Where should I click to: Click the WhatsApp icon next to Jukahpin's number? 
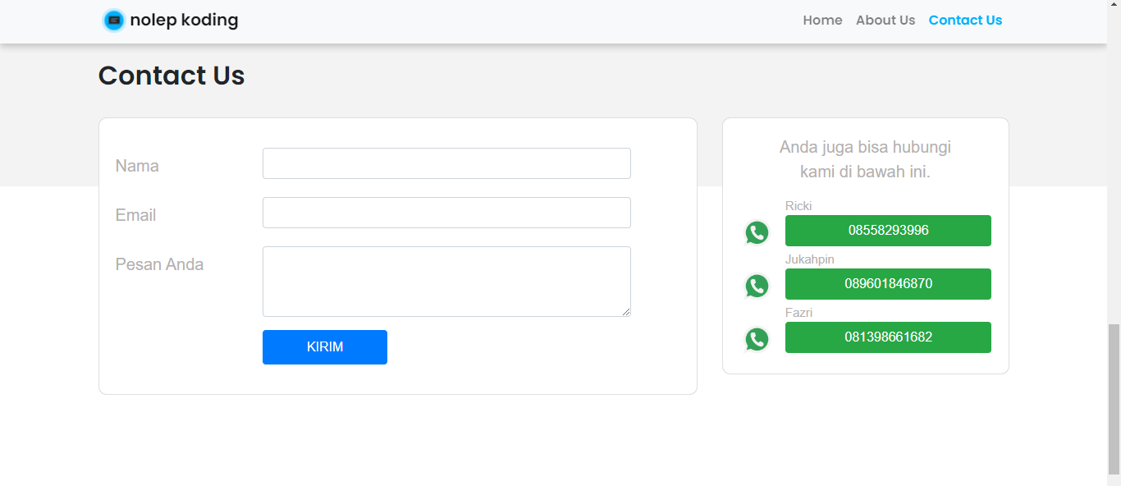757,286
